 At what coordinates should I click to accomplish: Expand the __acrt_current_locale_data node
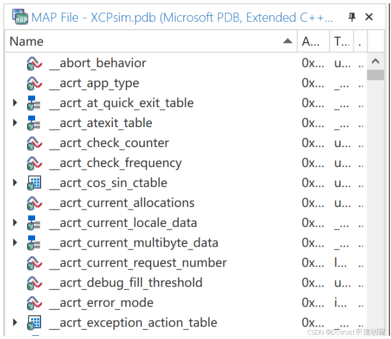15,223
